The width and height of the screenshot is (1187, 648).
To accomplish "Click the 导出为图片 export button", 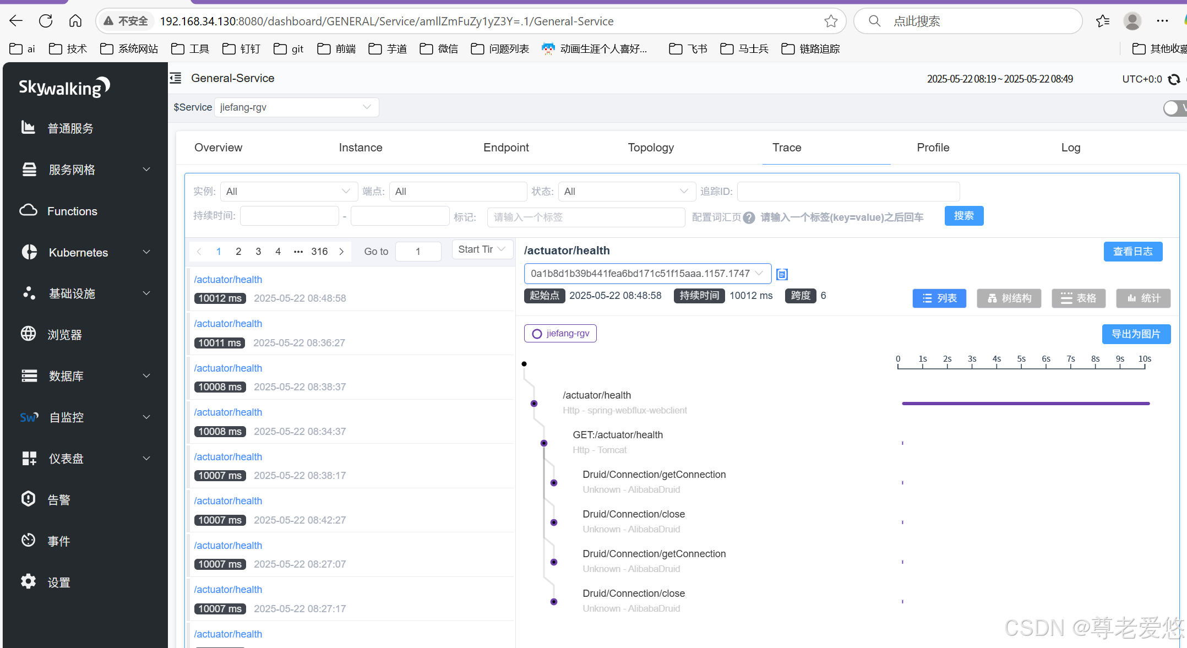I will pyautogui.click(x=1136, y=334).
